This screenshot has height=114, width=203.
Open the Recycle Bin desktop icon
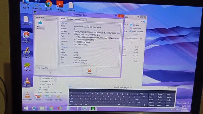coord(37,5)
